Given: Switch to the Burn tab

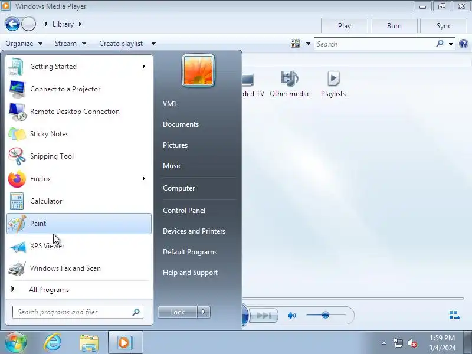Looking at the screenshot, I should click(x=394, y=26).
